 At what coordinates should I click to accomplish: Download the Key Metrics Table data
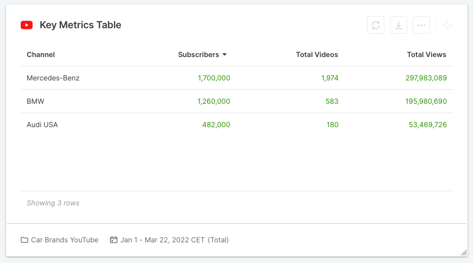coord(399,25)
